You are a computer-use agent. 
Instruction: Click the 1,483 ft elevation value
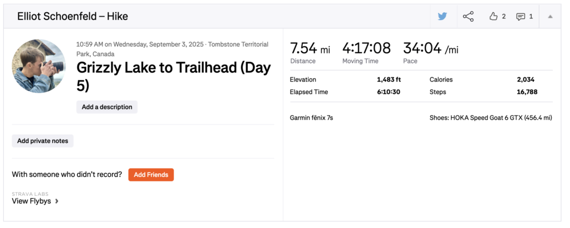coord(389,80)
